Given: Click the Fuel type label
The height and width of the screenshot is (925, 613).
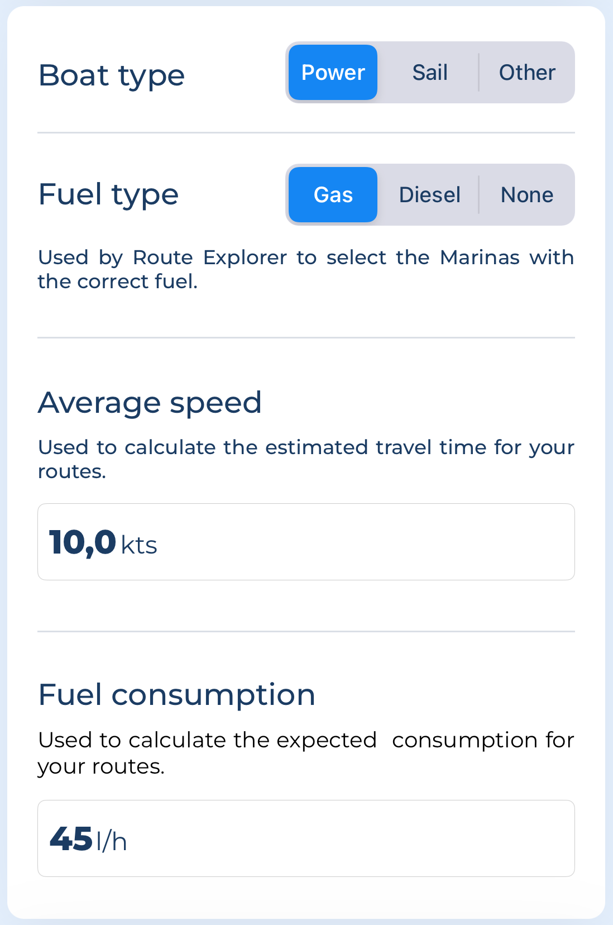Looking at the screenshot, I should 108,195.
